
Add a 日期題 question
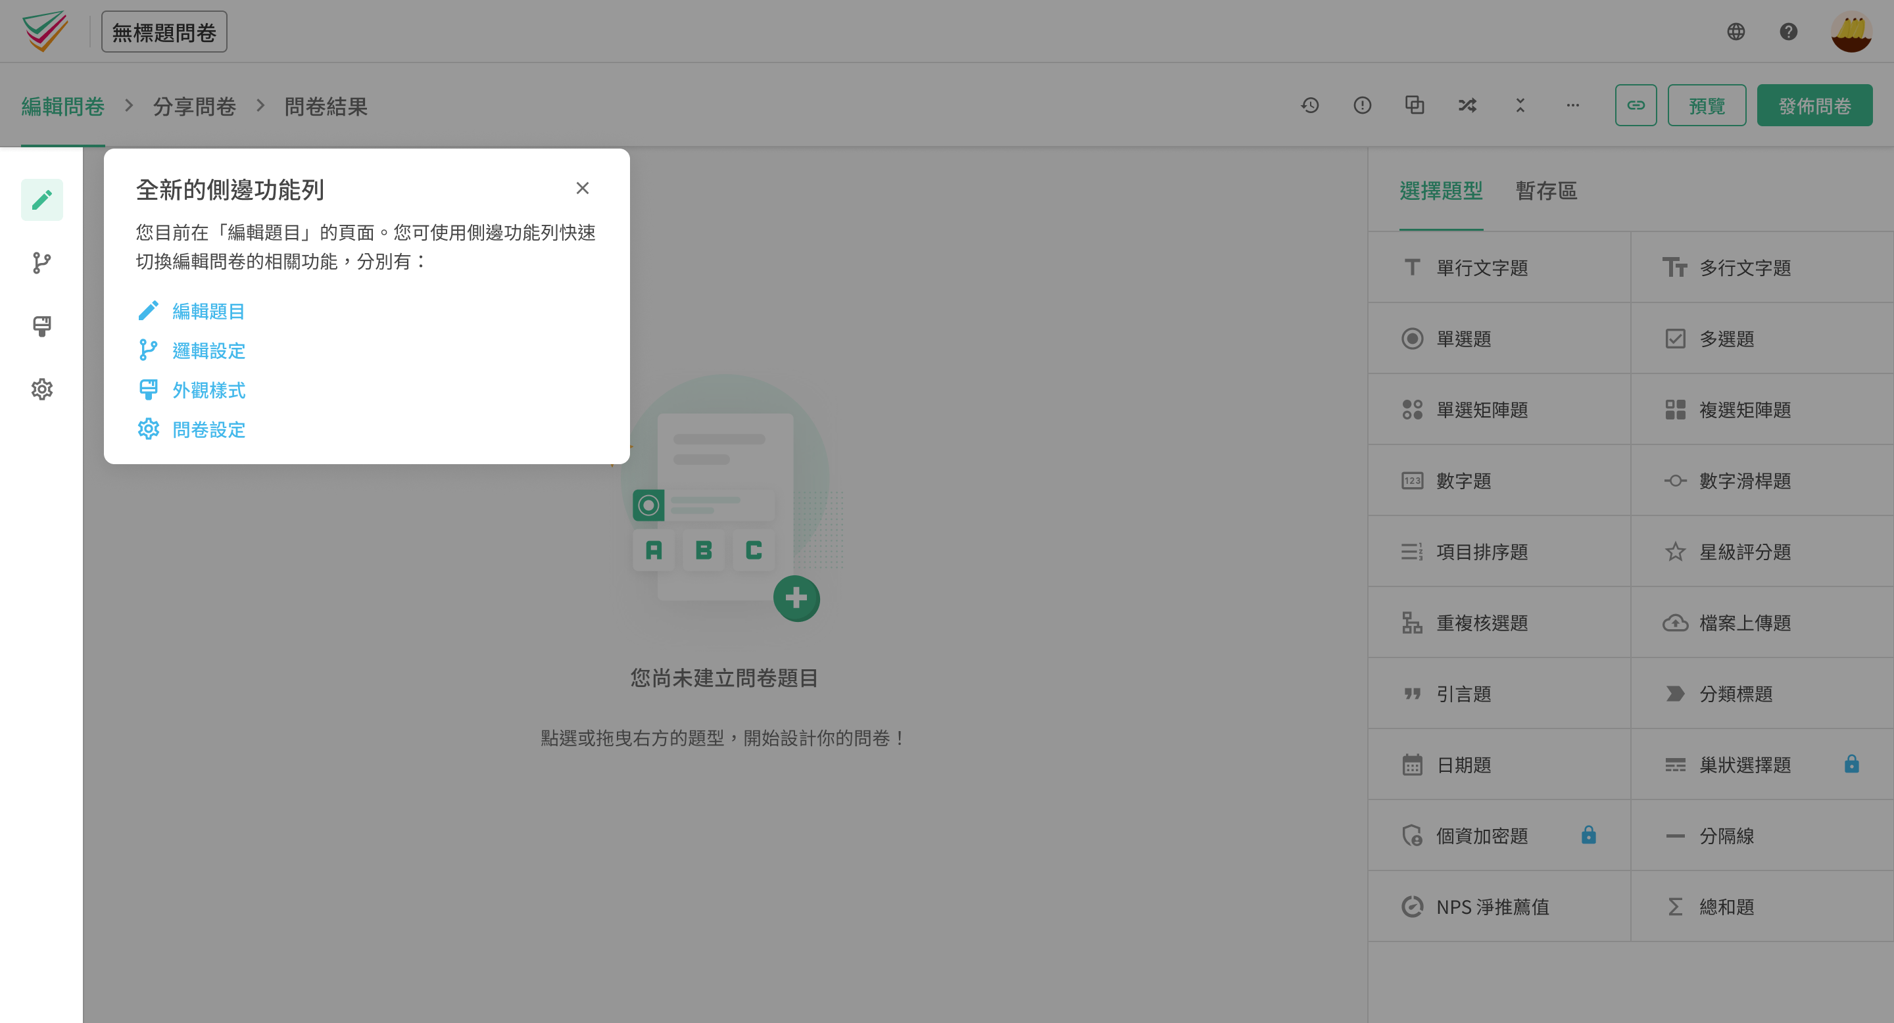[x=1499, y=765]
